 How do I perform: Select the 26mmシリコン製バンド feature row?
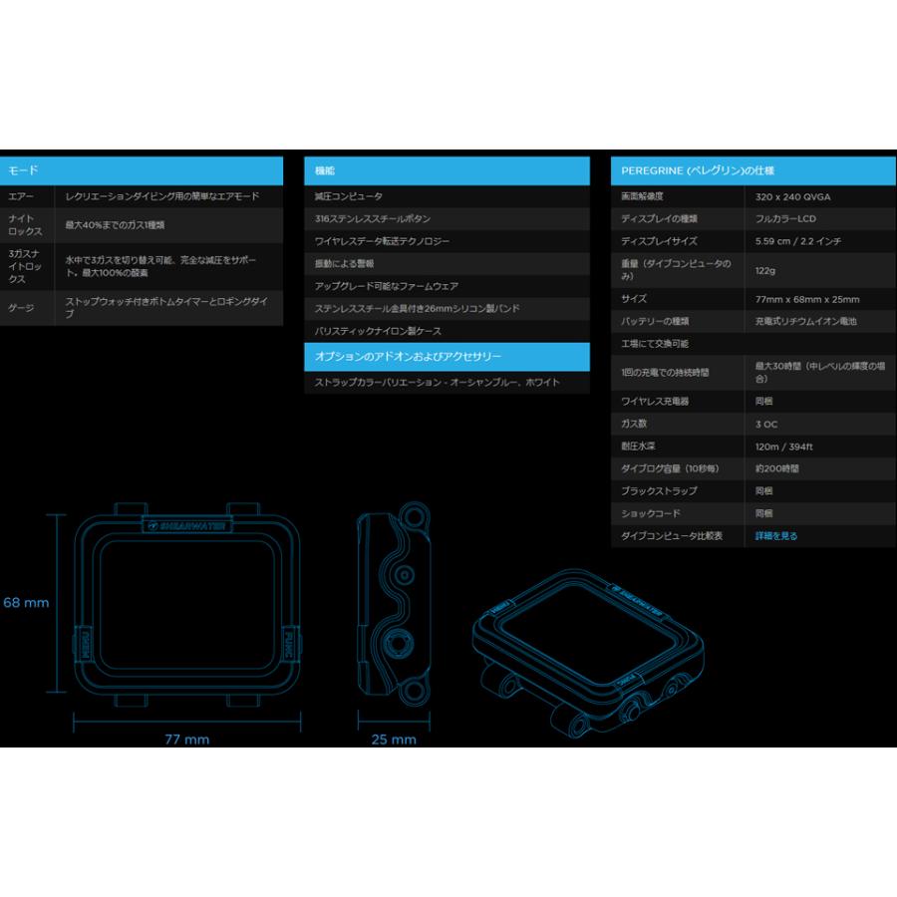(447, 308)
